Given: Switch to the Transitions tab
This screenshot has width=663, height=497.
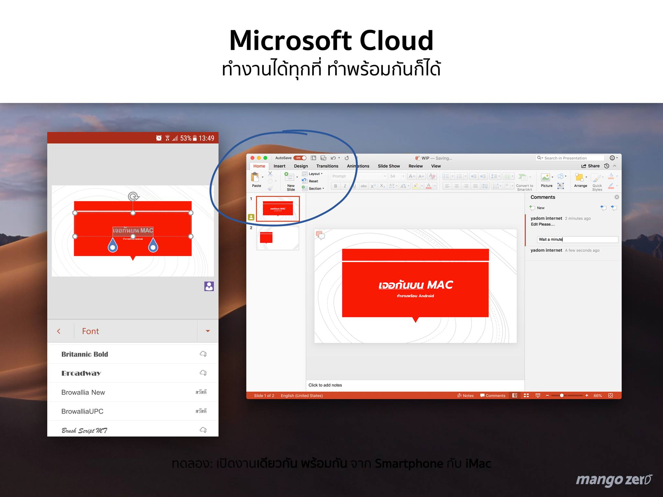Looking at the screenshot, I should tap(327, 166).
